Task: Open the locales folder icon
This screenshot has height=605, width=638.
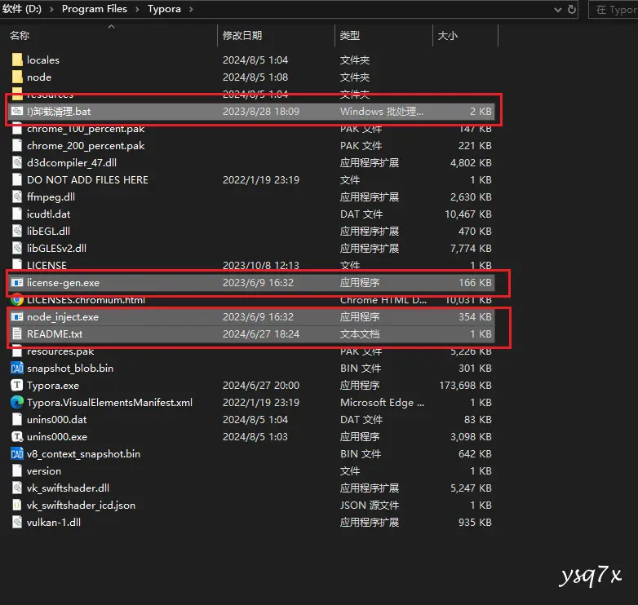Action: coord(17,60)
